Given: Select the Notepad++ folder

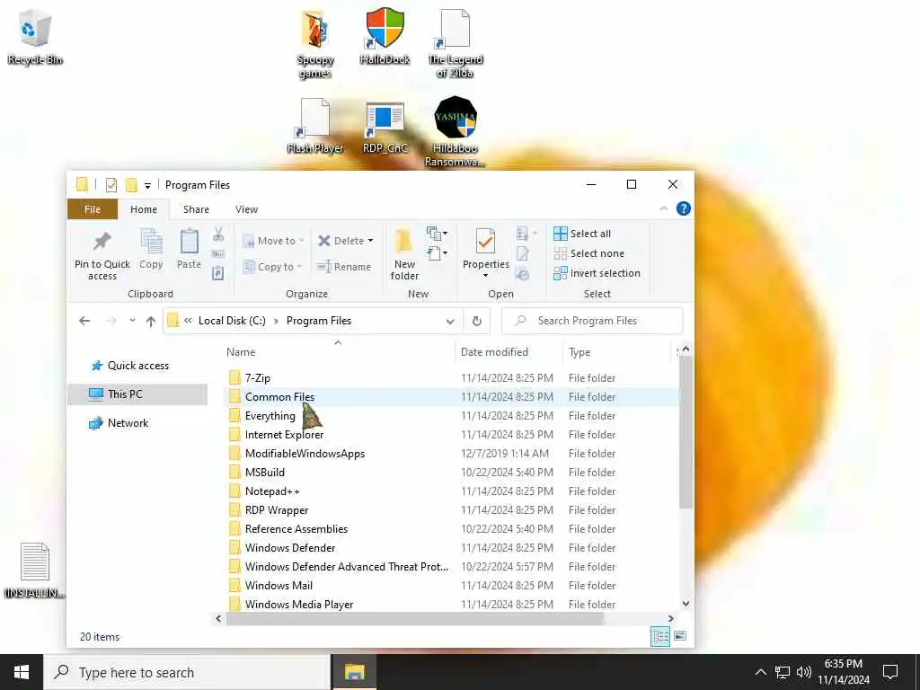Looking at the screenshot, I should point(272,491).
